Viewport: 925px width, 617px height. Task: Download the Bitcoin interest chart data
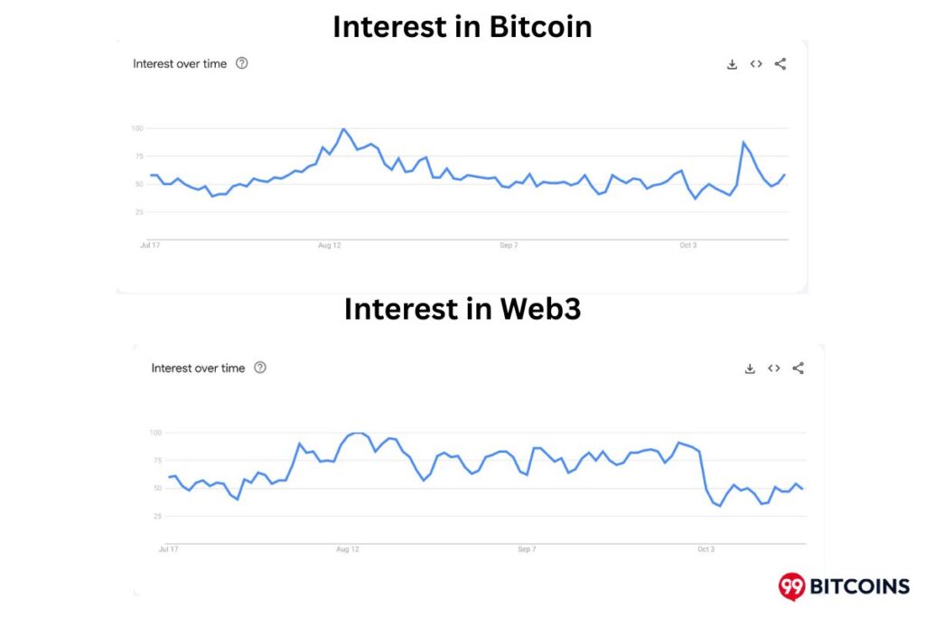tap(732, 64)
